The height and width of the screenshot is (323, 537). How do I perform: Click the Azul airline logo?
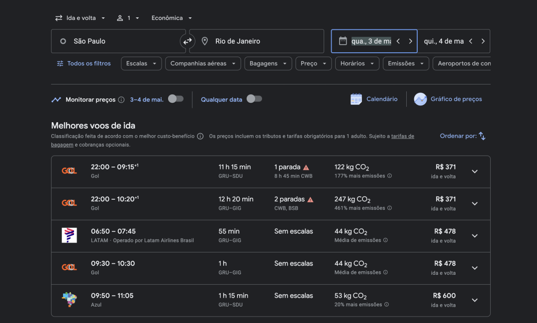[69, 299]
